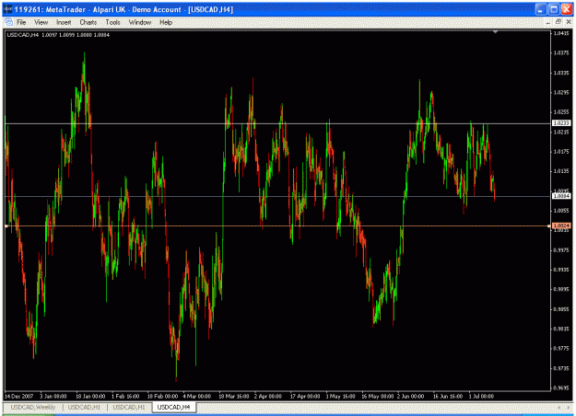
Task: Open the Charts menu
Action: click(x=88, y=22)
